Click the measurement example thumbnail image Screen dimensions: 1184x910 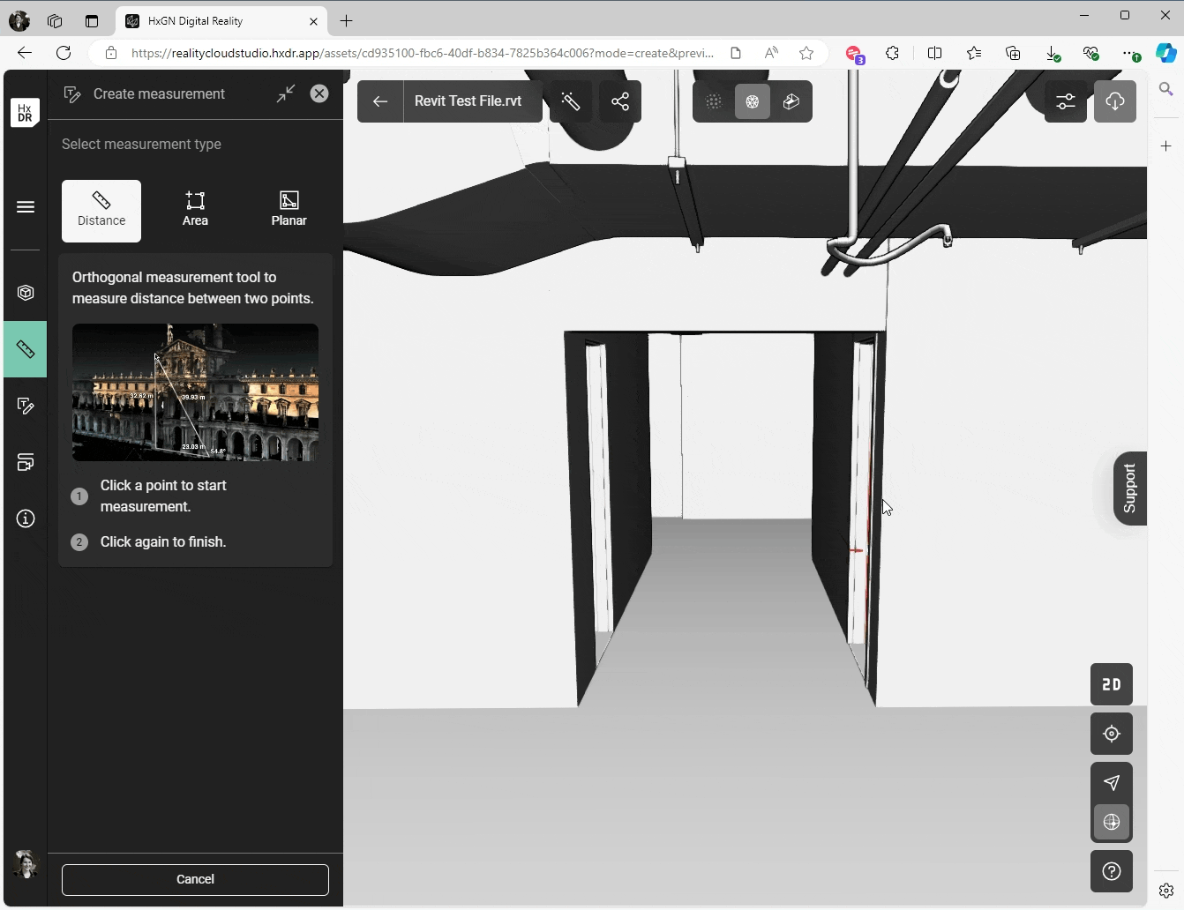(x=195, y=392)
